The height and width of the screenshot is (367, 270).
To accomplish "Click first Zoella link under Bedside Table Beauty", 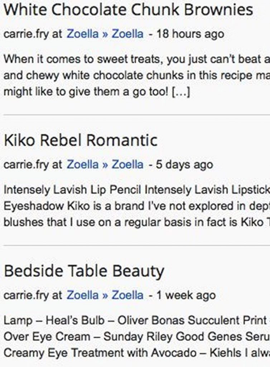I will (x=82, y=295).
